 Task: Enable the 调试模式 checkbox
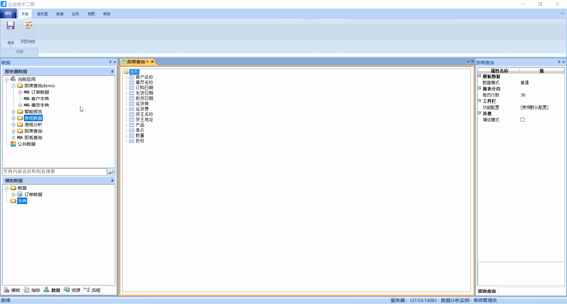pos(522,120)
